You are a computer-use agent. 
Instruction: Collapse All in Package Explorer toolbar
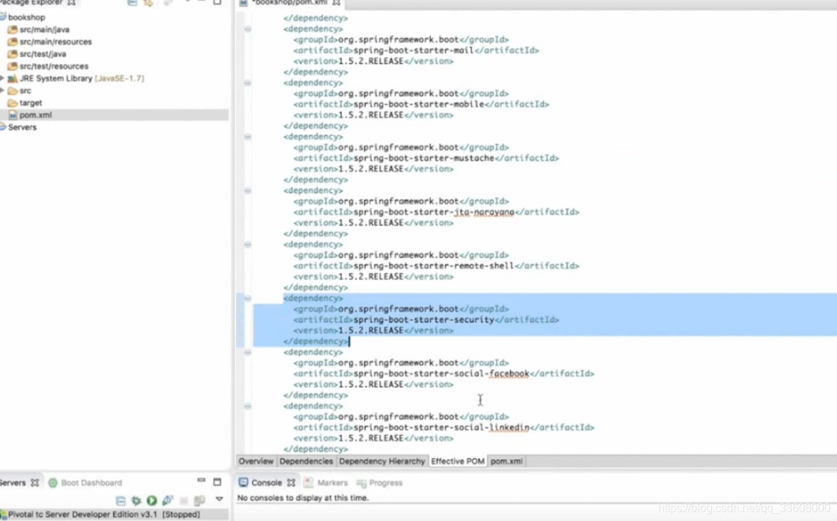click(132, 3)
